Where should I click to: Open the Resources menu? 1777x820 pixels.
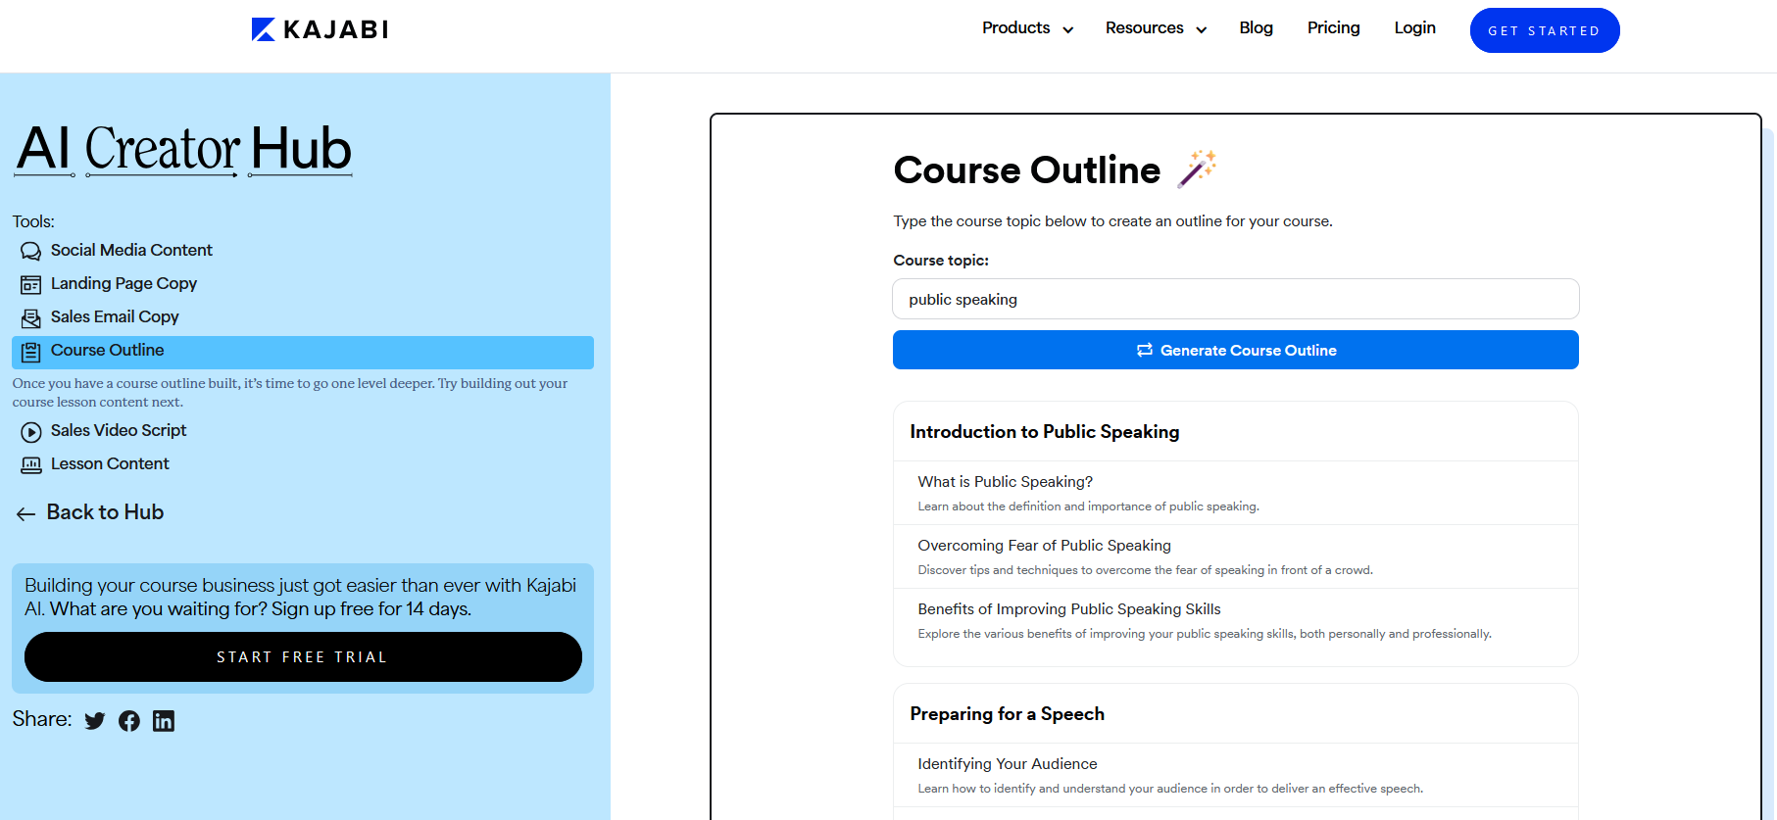point(1156,28)
